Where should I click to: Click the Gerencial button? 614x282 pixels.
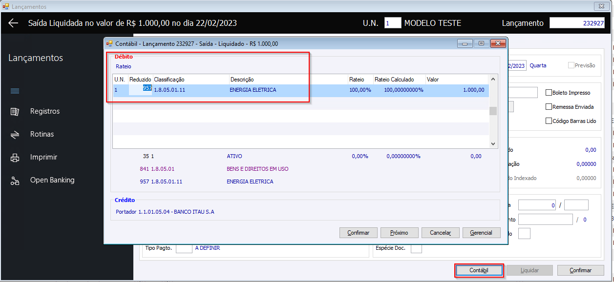[482, 233]
